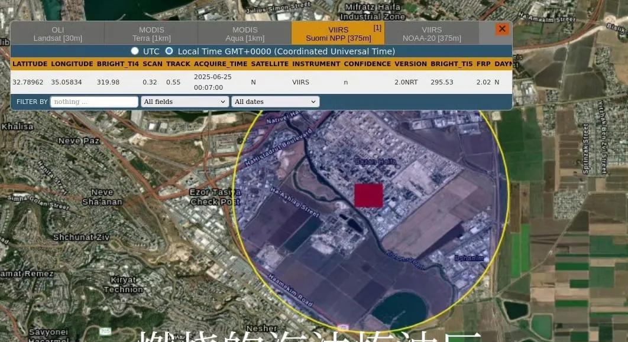Click latitude value 32.78962

[x=28, y=82]
